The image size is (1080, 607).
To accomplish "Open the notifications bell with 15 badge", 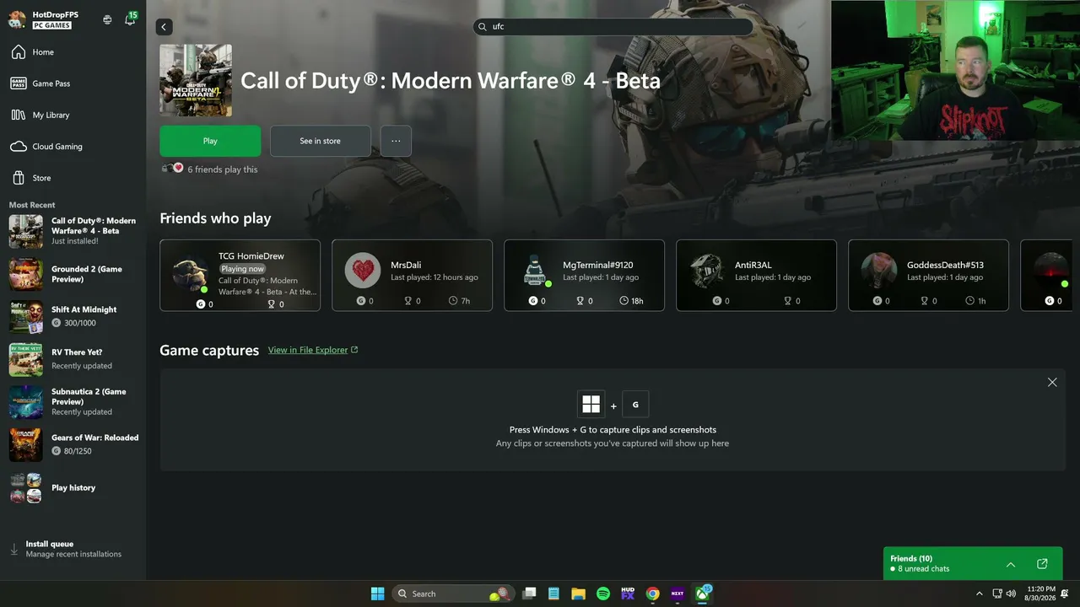I will coord(130,19).
